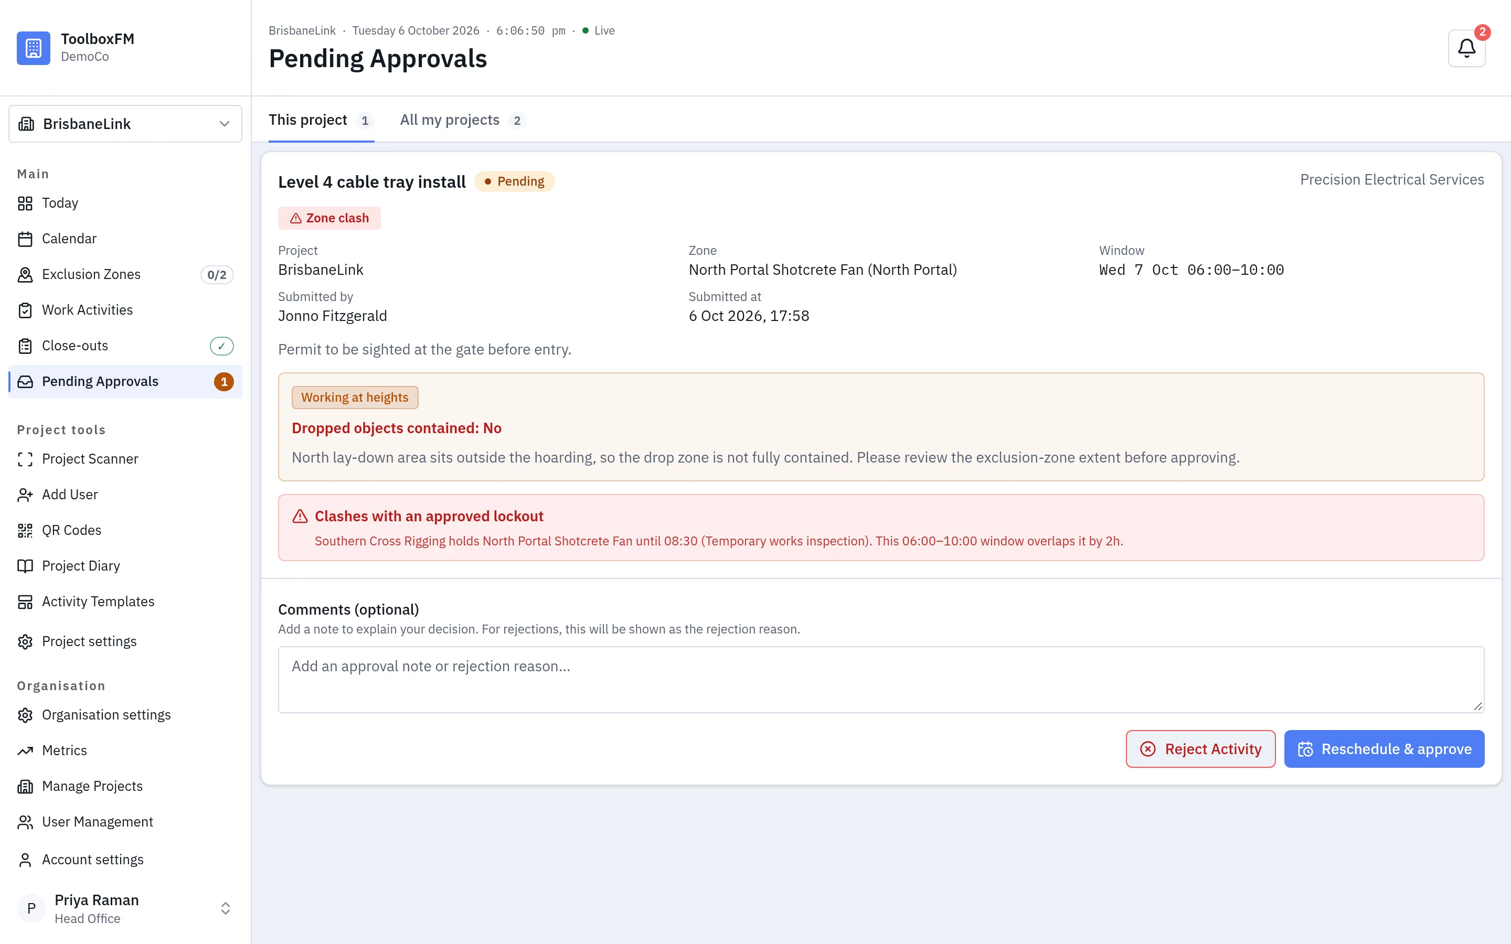The width and height of the screenshot is (1511, 944).
Task: Open Close-outs in the sidebar
Action: pyautogui.click(x=125, y=346)
